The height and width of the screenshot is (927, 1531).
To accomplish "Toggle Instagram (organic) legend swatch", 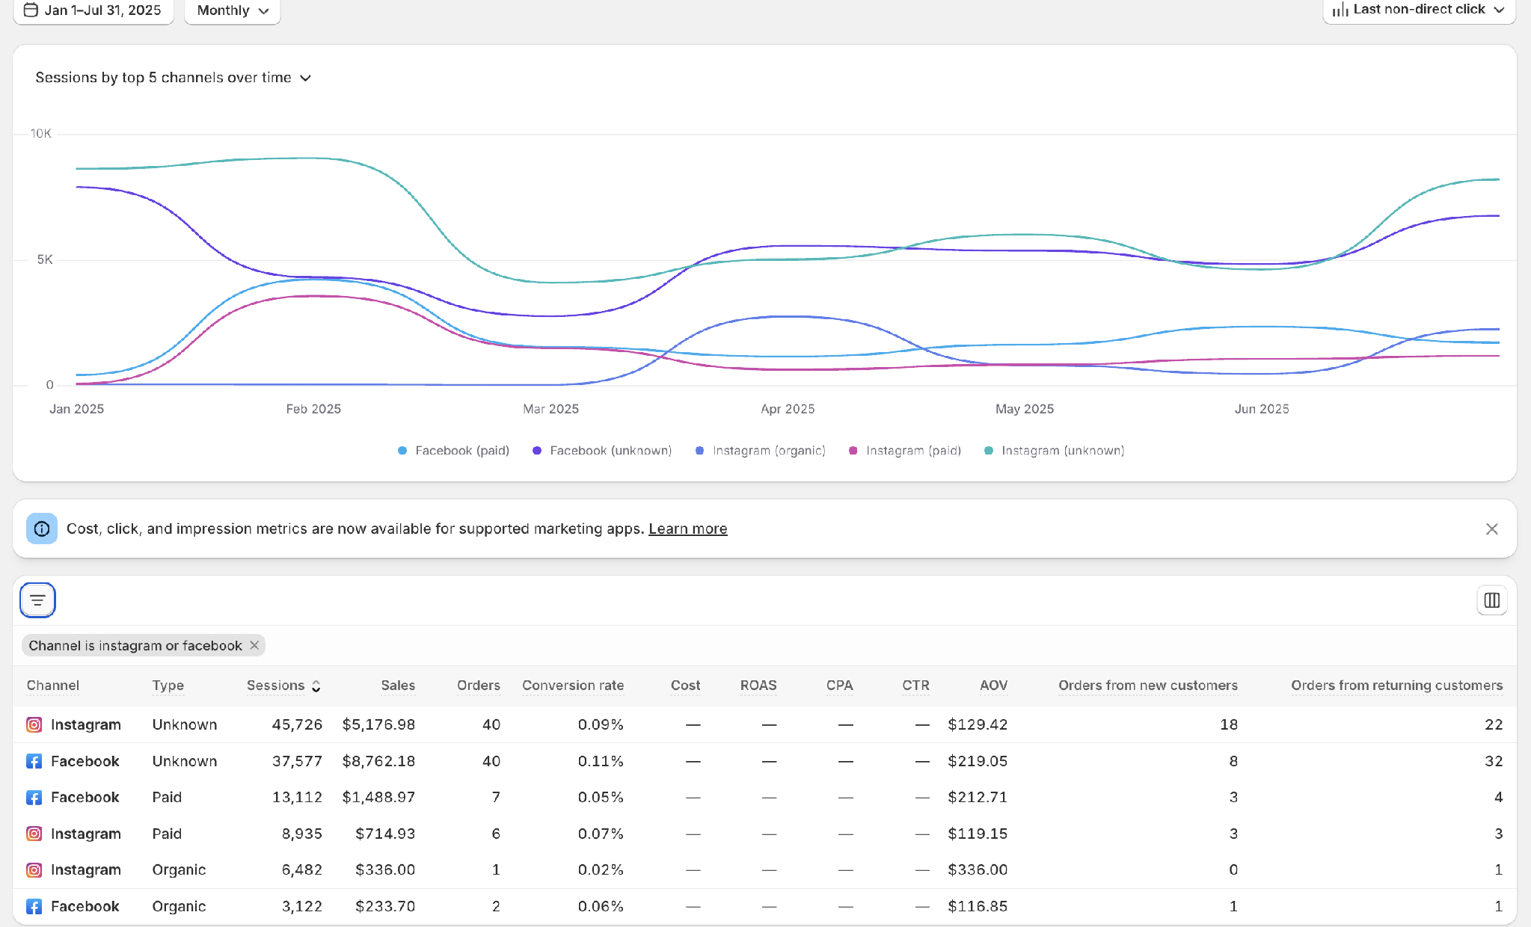I will [x=699, y=450].
